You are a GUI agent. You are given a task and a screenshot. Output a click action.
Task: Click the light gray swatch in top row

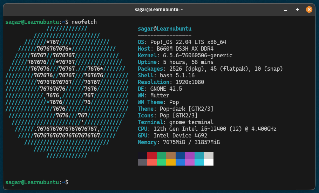[209, 155]
